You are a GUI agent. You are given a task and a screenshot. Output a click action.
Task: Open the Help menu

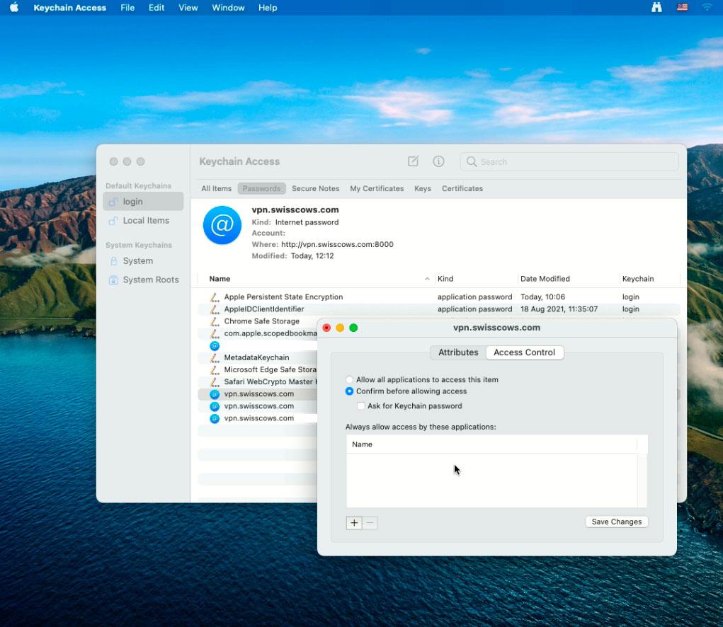pyautogui.click(x=268, y=7)
